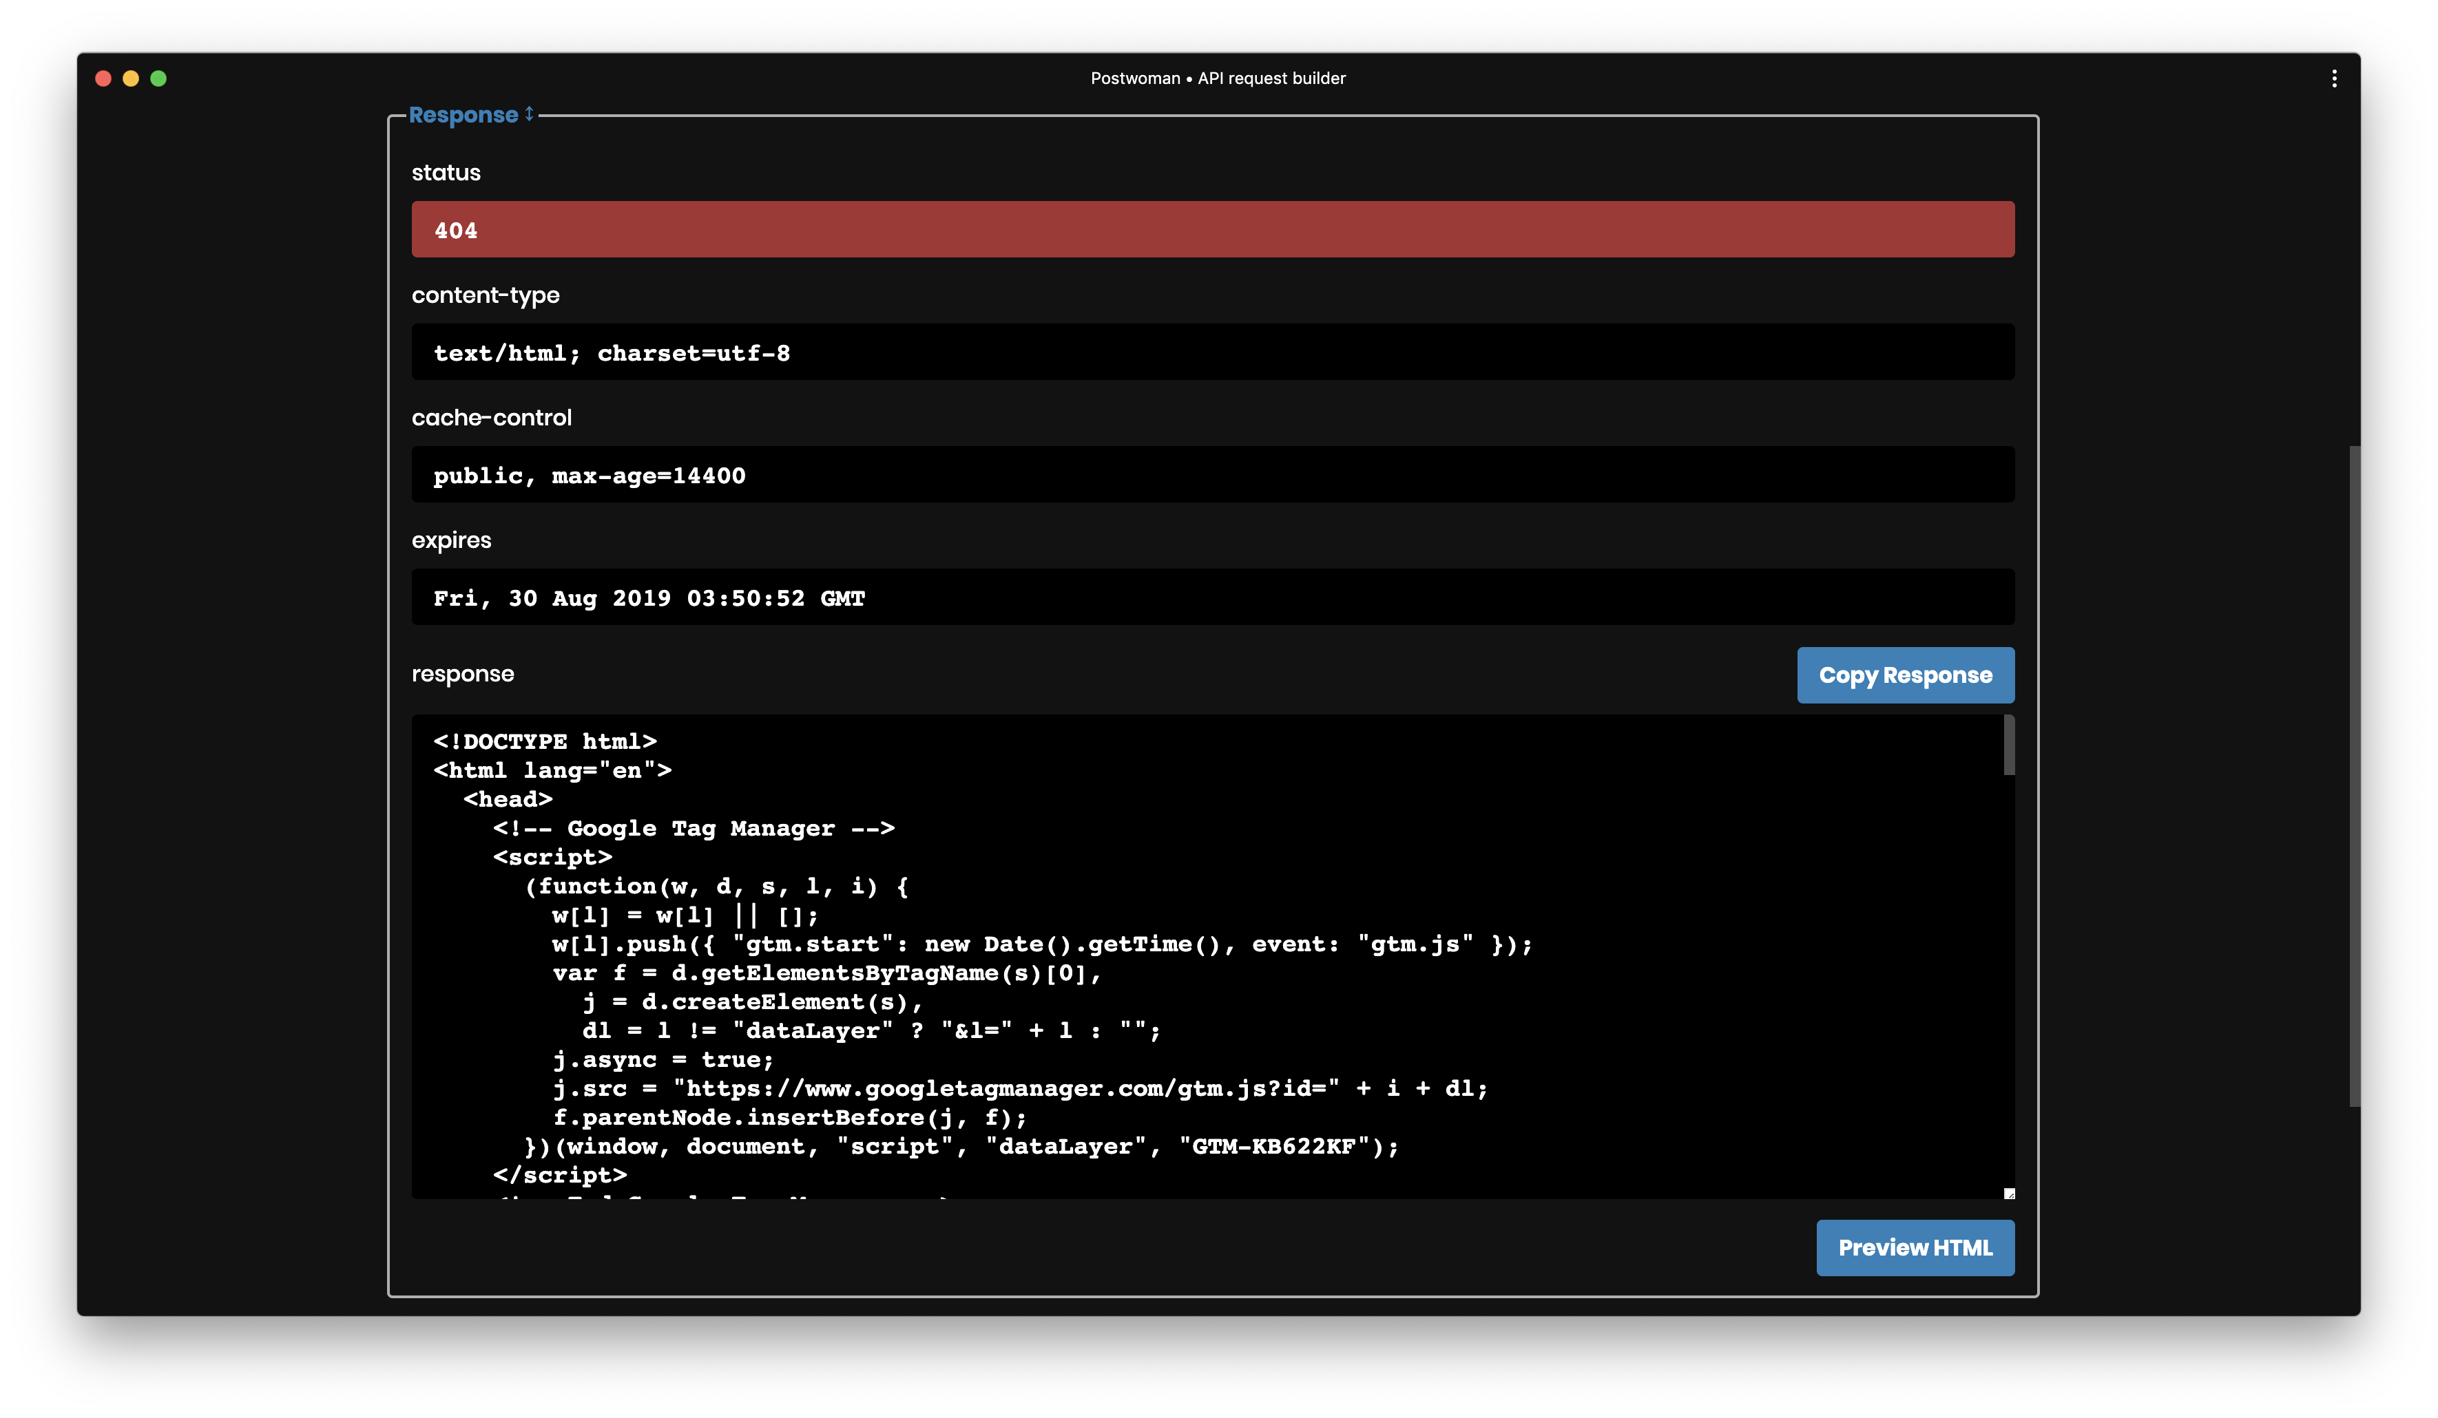Open the three-dot menu in title bar
The height and width of the screenshot is (1418, 2438).
point(2333,78)
